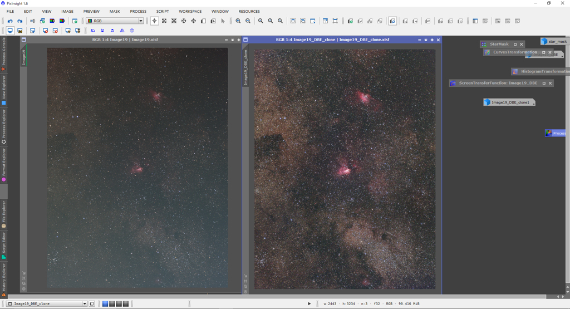Expand the Image19_DBE_clone1 icon dropdown arrow
The width and height of the screenshot is (570, 309).
click(x=533, y=103)
